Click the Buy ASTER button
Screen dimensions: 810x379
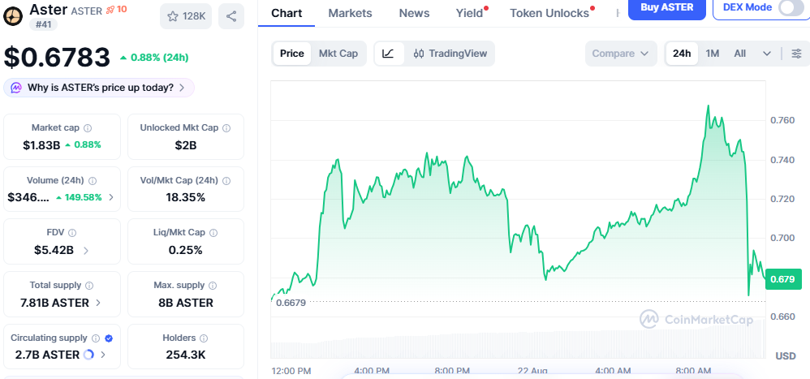pyautogui.click(x=667, y=7)
